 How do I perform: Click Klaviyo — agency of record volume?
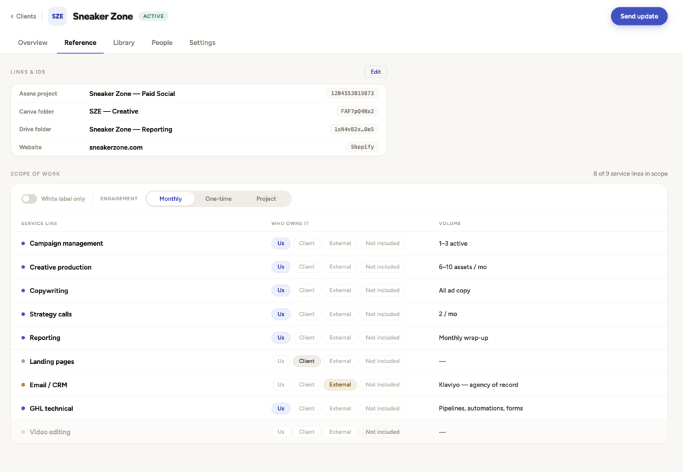pyautogui.click(x=478, y=385)
